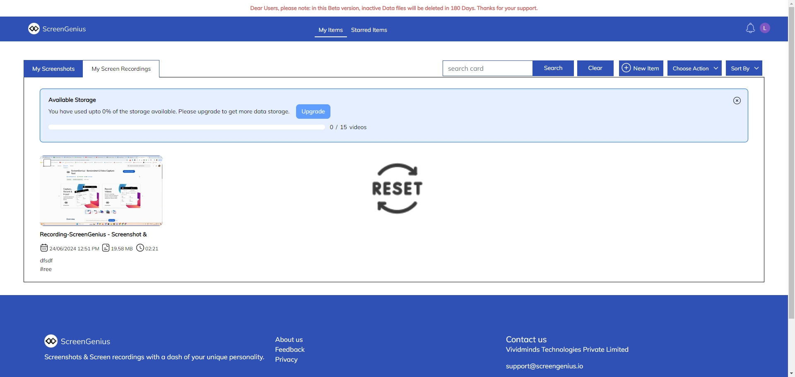
Task: Open the Feedback footer link
Action: click(x=290, y=349)
